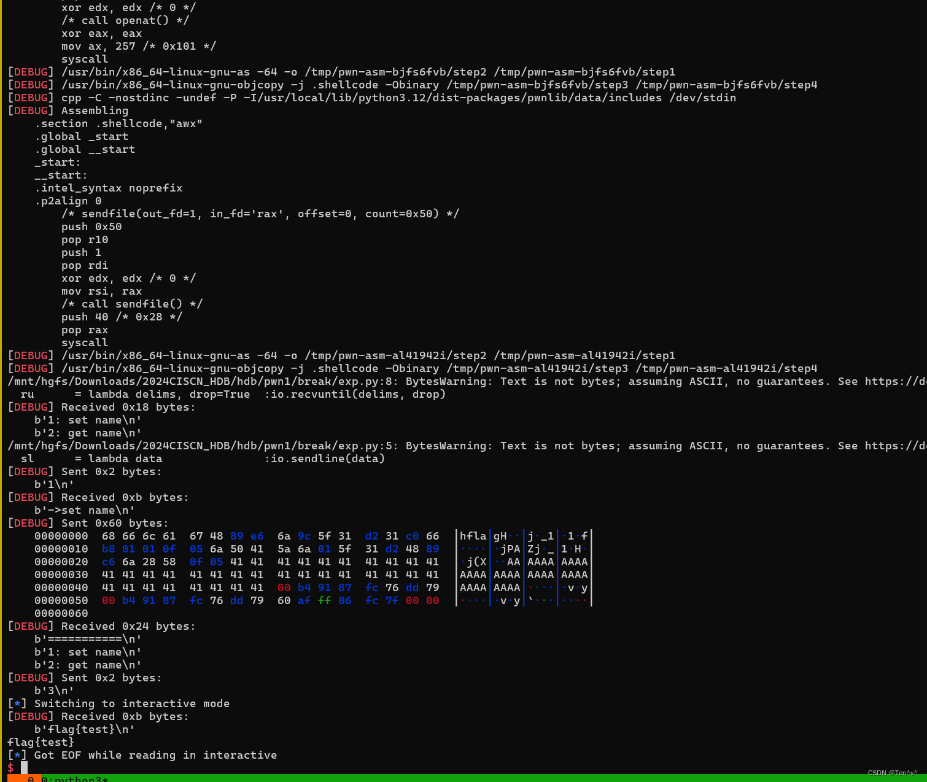
Task: Click the 'push 0x50' instruction
Action: (91, 226)
